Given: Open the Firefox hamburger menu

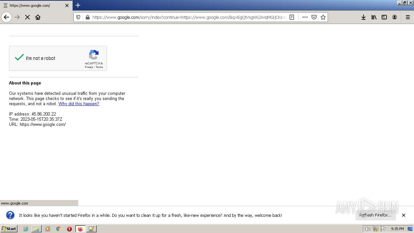Looking at the screenshot, I should (x=408, y=17).
